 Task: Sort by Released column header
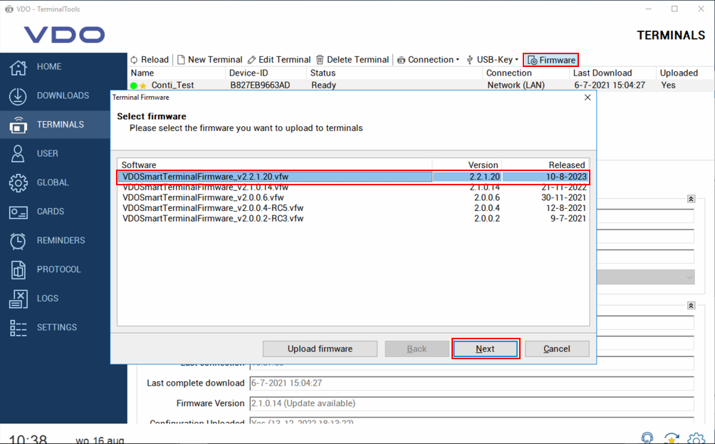546,165
